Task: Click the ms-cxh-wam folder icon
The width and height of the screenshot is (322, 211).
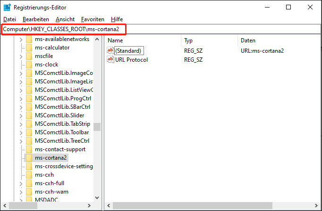Action: (x=29, y=192)
